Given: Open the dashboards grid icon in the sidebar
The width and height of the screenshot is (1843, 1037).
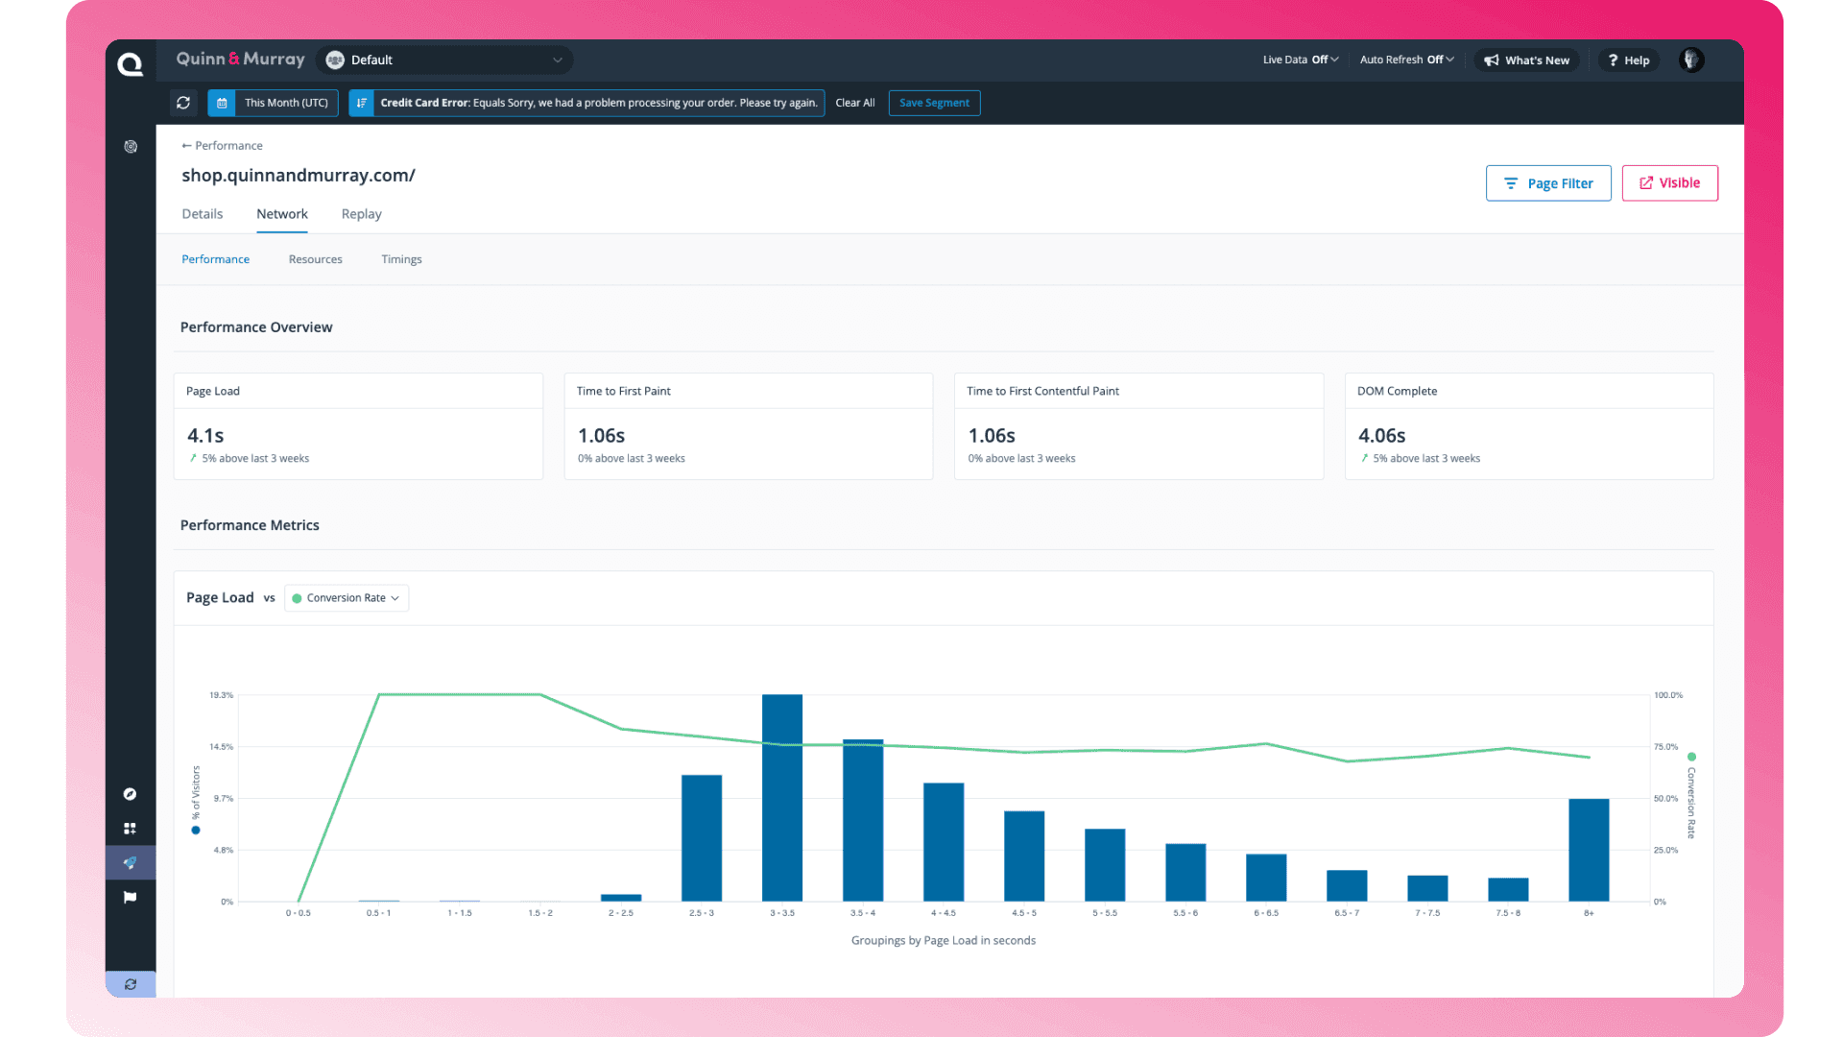Looking at the screenshot, I should point(131,828).
